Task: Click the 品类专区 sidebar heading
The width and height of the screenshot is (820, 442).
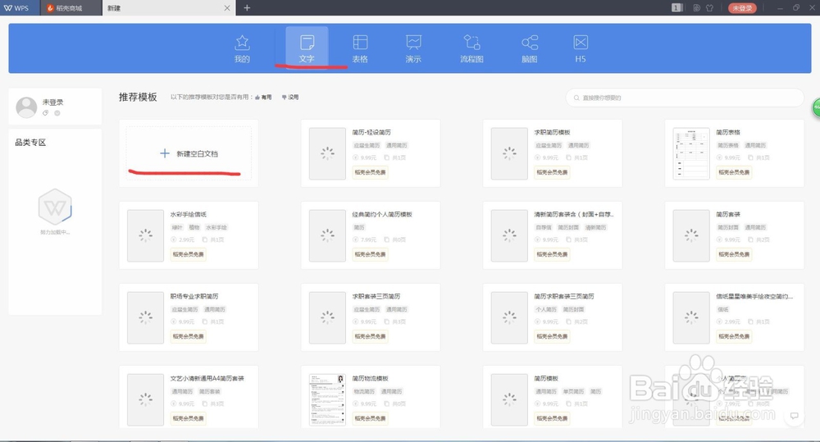Action: 30,143
